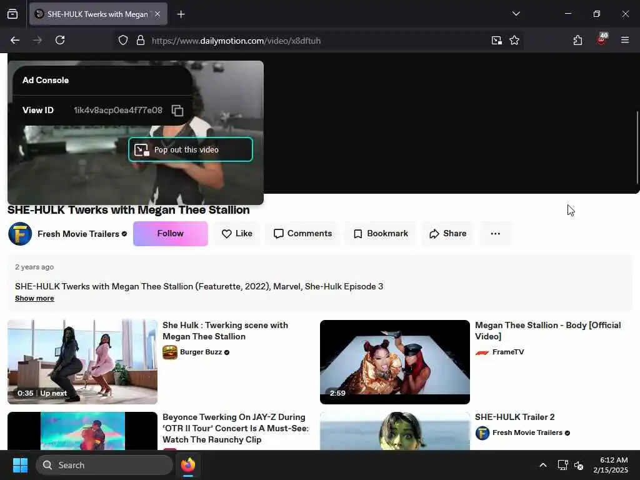Open Firefox application hamburger menu

tap(625, 40)
